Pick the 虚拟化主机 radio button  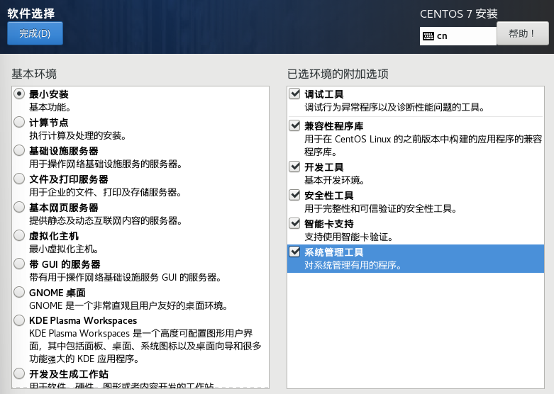click(19, 235)
